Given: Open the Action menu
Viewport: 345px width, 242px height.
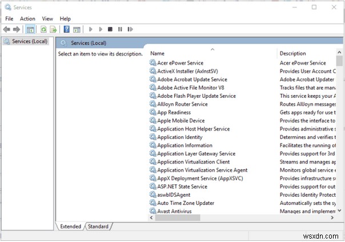Looking at the screenshot, I should point(27,19).
